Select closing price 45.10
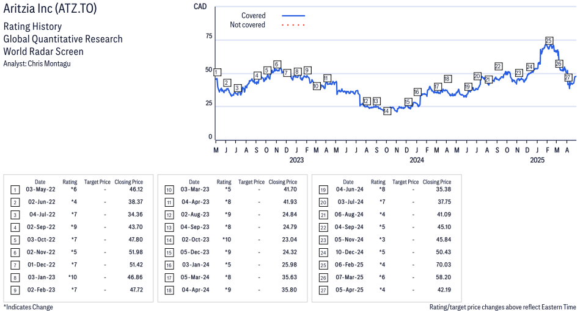Screen dimensions: 583x311 tap(444, 227)
